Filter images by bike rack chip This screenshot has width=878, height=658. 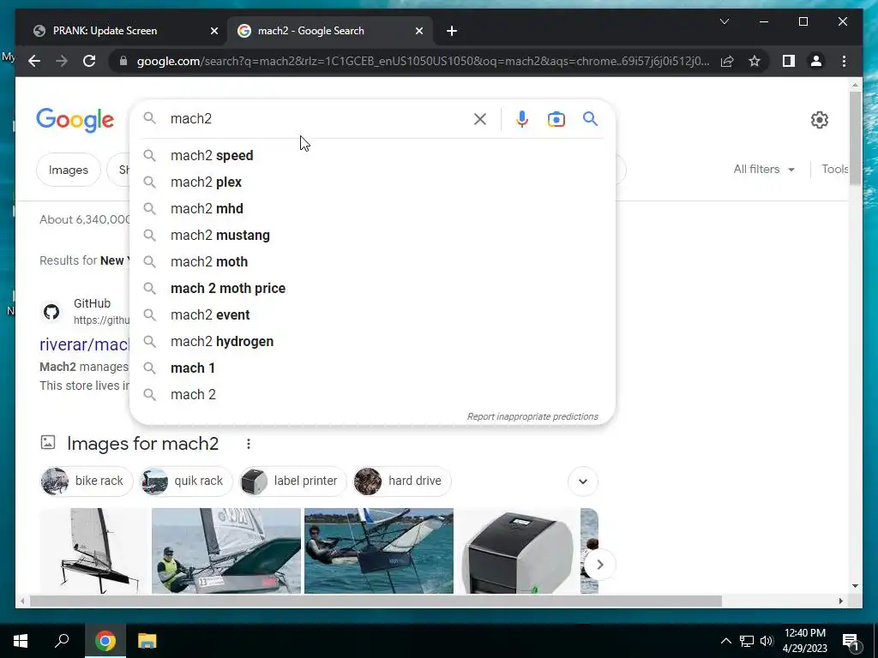[87, 481]
